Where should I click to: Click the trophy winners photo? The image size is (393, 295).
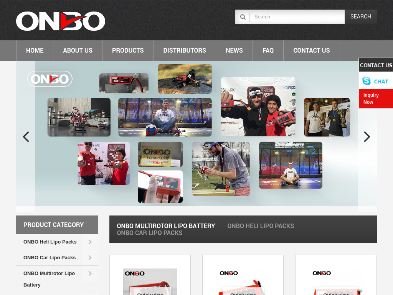click(x=327, y=117)
